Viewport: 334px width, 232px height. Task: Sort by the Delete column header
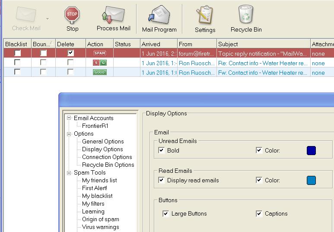(70, 44)
